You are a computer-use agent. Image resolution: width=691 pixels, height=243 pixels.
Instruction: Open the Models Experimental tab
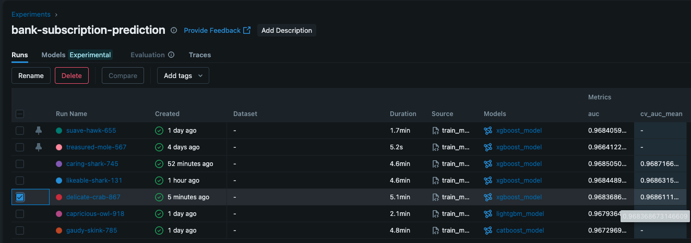[x=76, y=55]
